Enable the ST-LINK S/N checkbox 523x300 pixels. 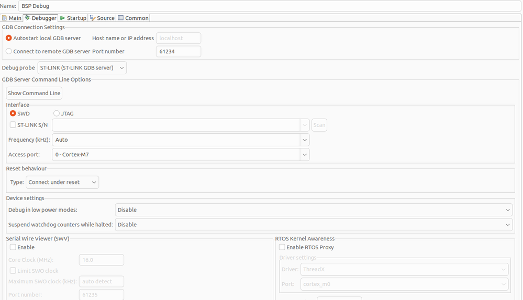(13, 125)
